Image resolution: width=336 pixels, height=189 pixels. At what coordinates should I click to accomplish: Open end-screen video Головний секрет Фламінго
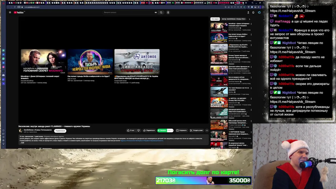pyautogui.click(x=43, y=62)
